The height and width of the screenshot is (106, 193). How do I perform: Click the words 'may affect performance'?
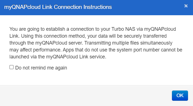pyautogui.click(x=35, y=50)
